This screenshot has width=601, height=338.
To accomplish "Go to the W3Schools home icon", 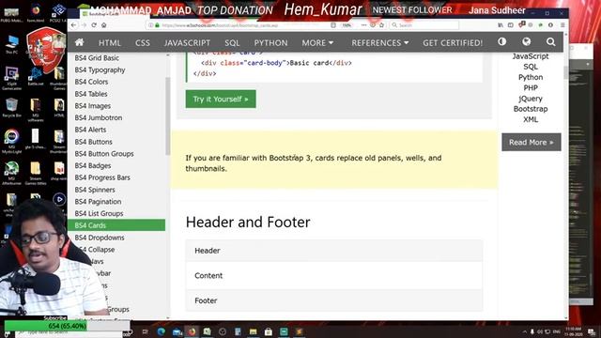I will tap(79, 42).
